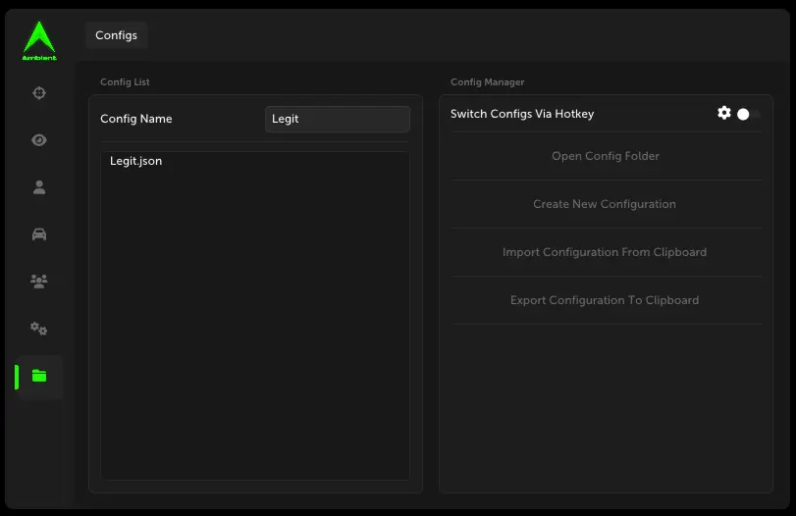Enable the Switch Configs Via Hotkey toggle
The width and height of the screenshot is (796, 516).
click(748, 115)
